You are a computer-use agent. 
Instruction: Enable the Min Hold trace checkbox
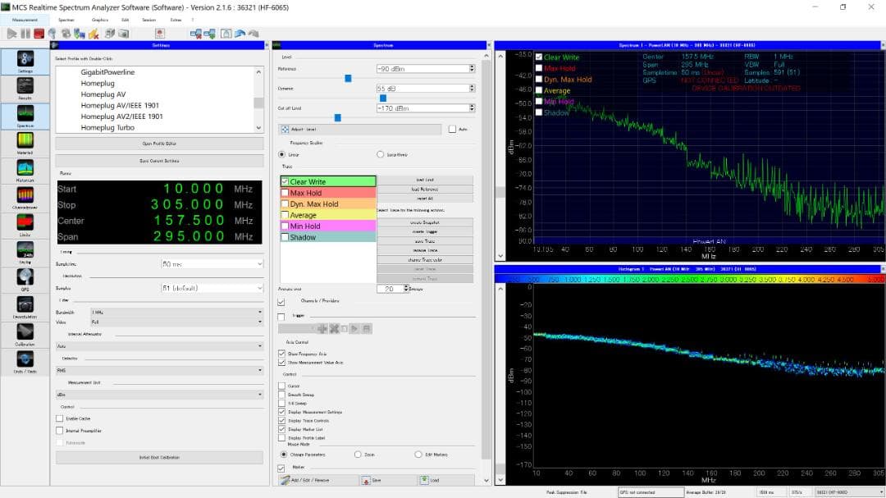[285, 226]
